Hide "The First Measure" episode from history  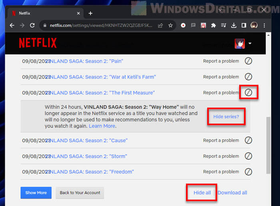248,92
